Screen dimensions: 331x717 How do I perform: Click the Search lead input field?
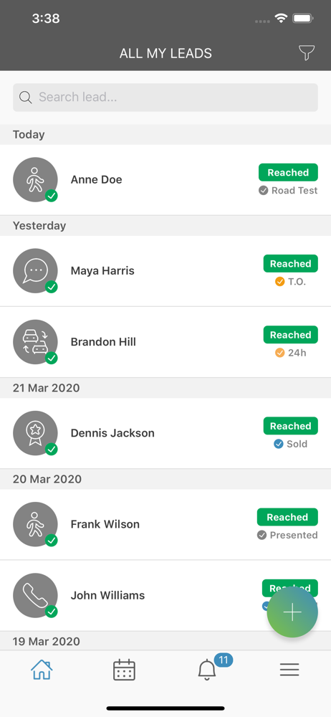click(x=165, y=98)
